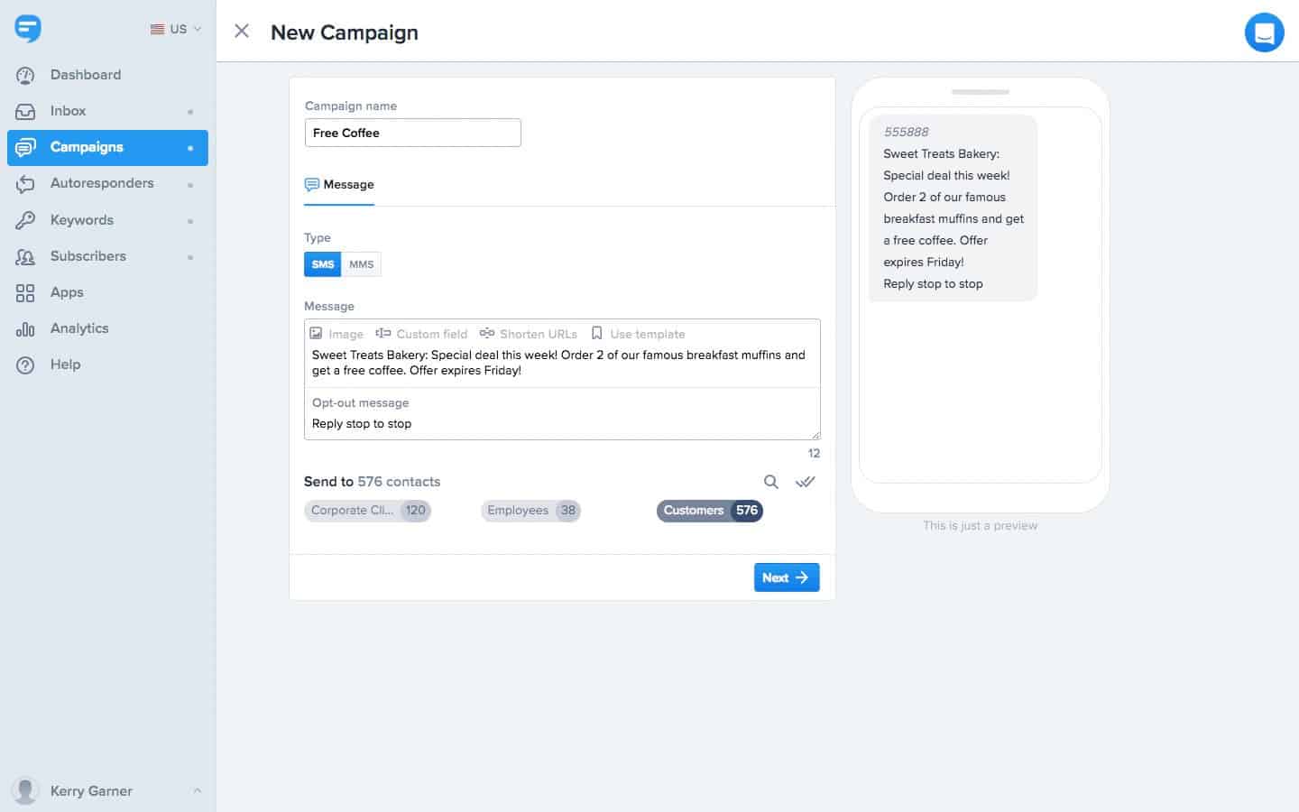Screen dimensions: 1299x812
Task: Select SMS message type
Action: coord(323,264)
